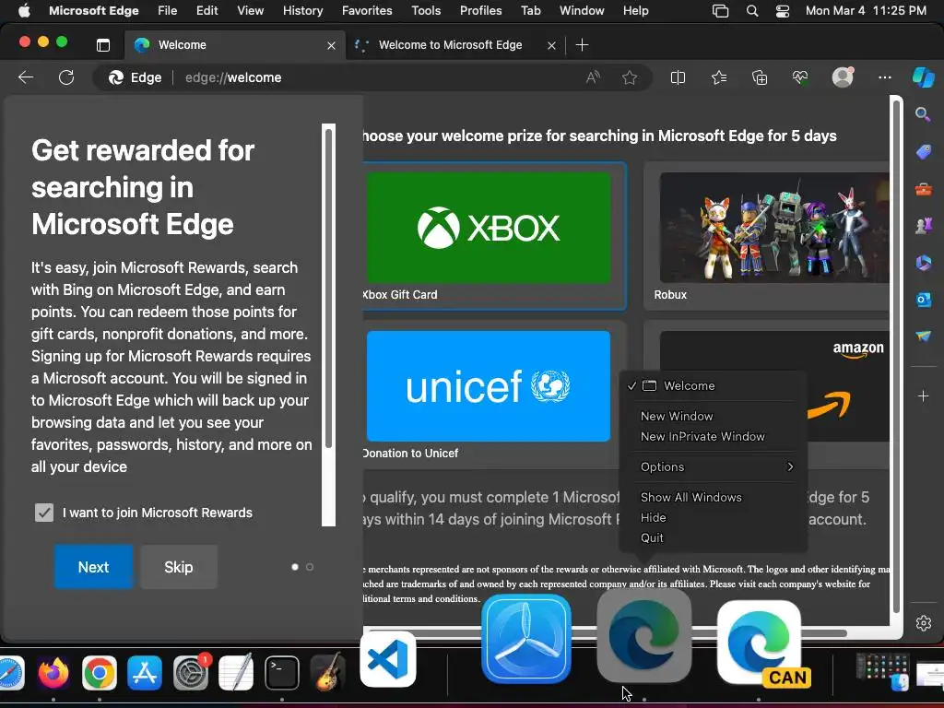Open the profile avatar icon
This screenshot has height=708, width=944.
click(843, 77)
